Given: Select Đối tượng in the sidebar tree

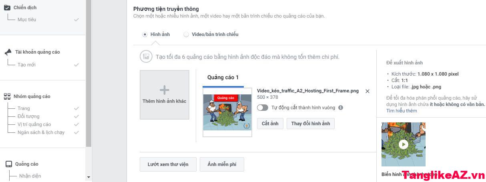Looking at the screenshot, I should click(28, 116).
